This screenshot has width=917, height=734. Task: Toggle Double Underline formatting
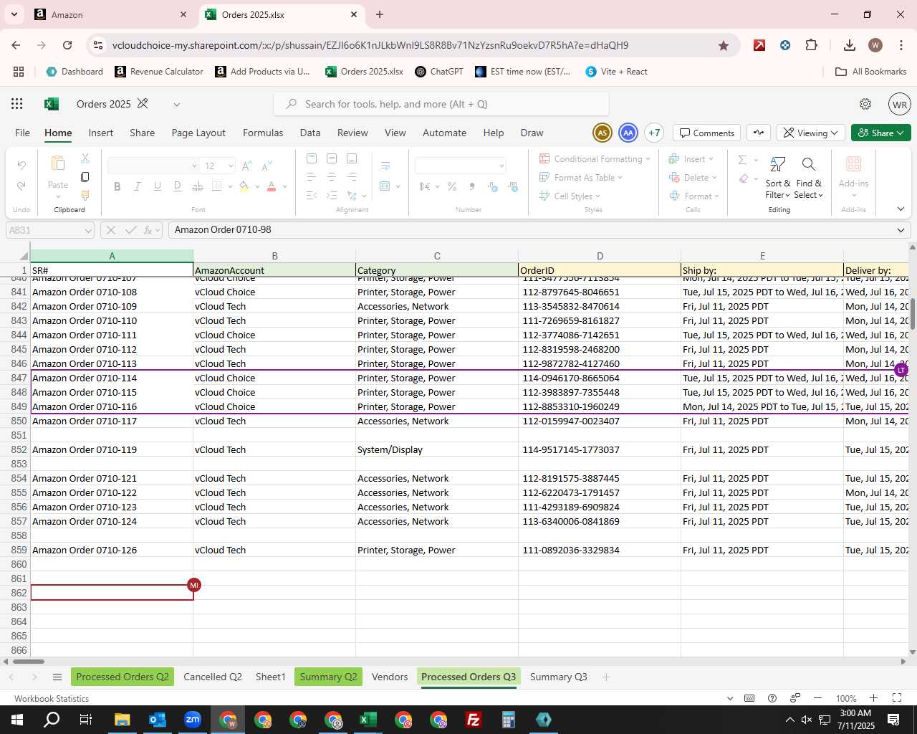coord(177,186)
